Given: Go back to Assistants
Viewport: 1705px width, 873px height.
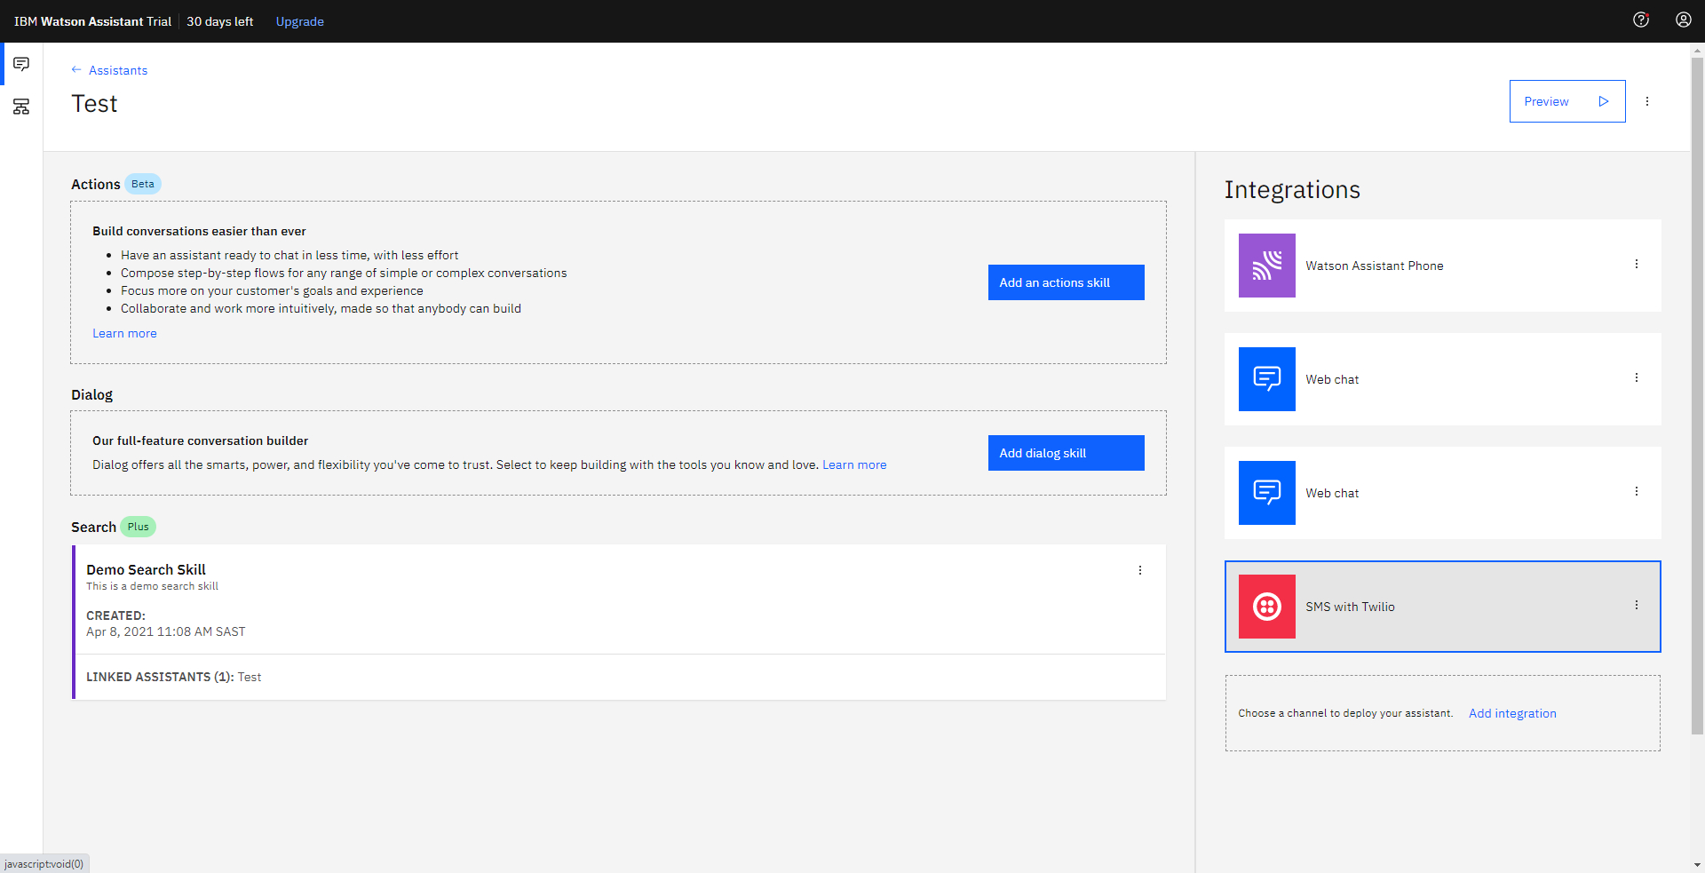Looking at the screenshot, I should (109, 70).
